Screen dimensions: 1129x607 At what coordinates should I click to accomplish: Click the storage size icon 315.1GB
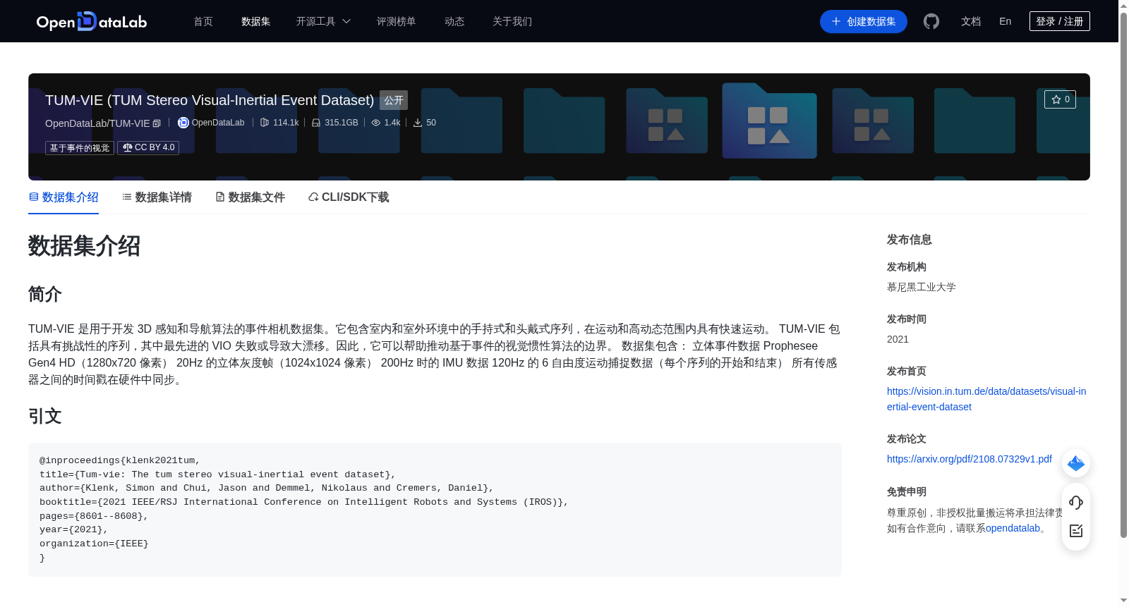pyautogui.click(x=316, y=123)
